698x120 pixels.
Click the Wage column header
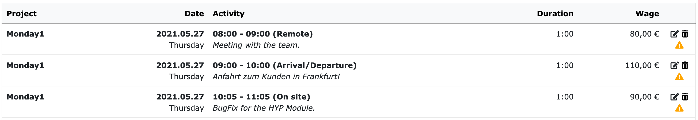click(647, 14)
